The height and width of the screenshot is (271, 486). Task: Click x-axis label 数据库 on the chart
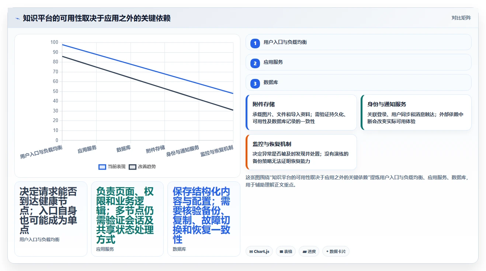(x=124, y=149)
